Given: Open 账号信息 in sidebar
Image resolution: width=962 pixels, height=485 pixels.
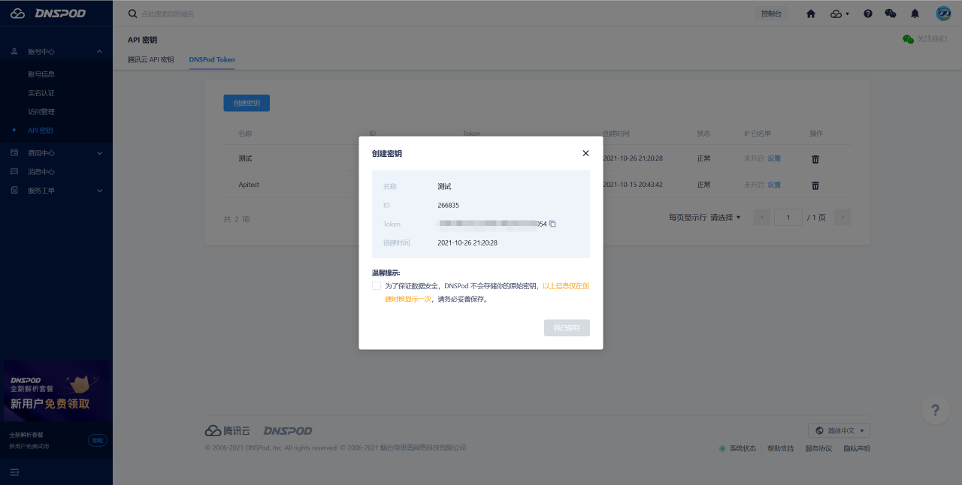Looking at the screenshot, I should 41,74.
